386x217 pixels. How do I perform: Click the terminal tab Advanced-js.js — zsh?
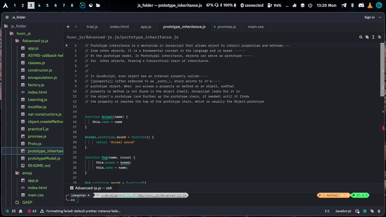[x=91, y=188]
